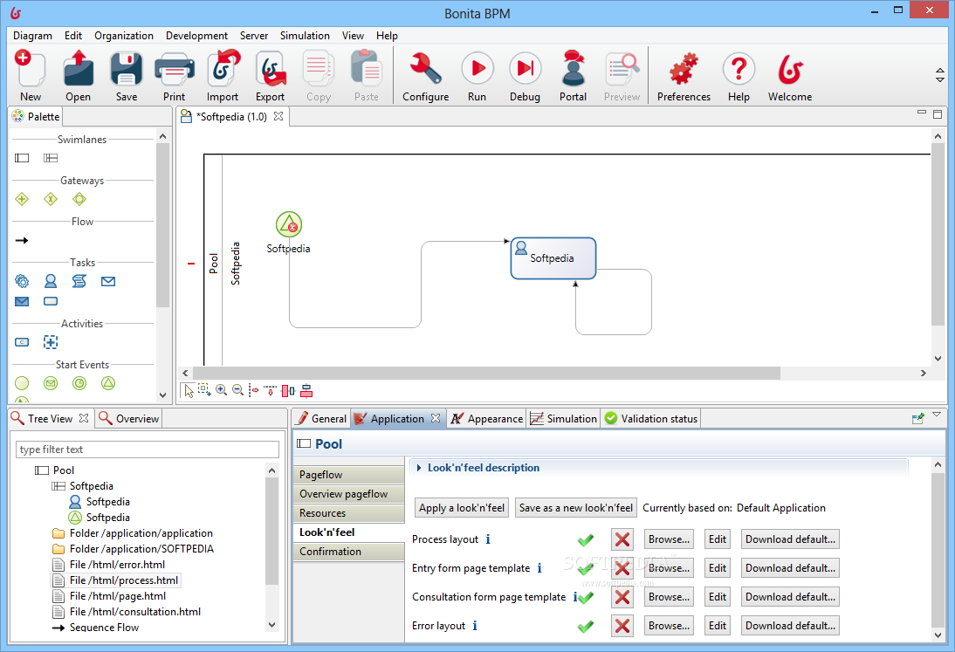Select the Service task gear palette icon
The height and width of the screenshot is (652, 955).
[x=22, y=281]
